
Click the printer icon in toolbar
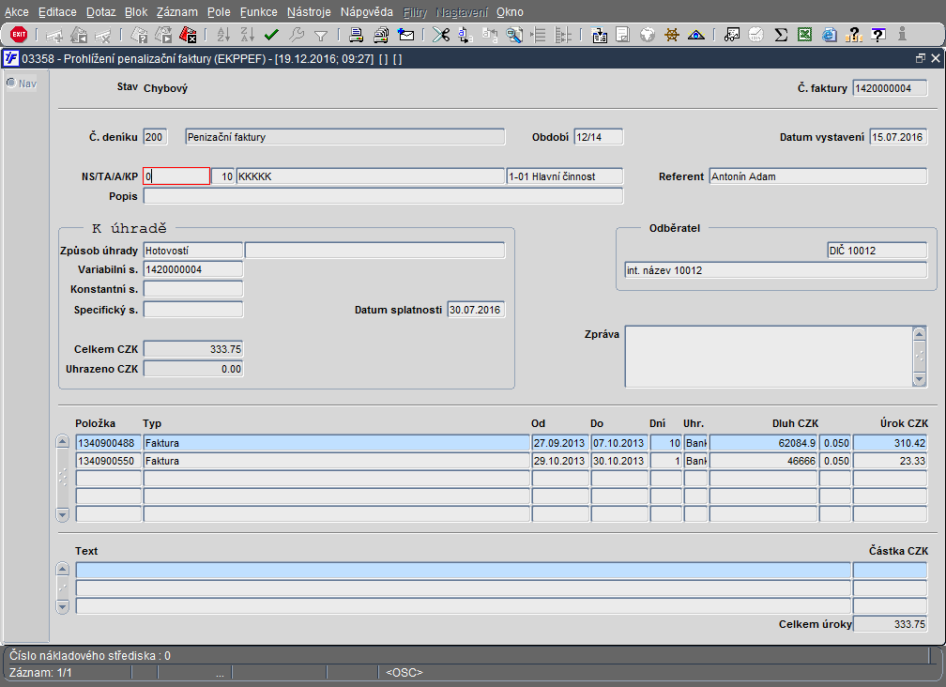tap(357, 35)
